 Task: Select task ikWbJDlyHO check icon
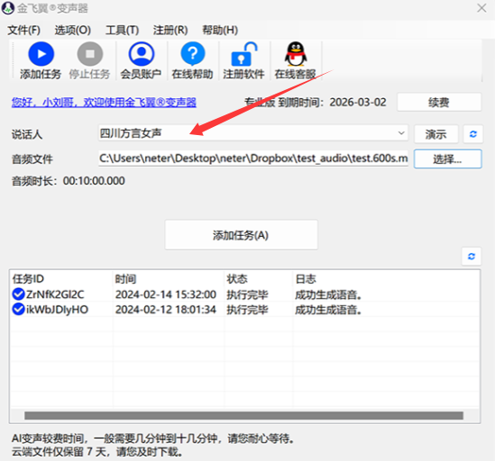[x=18, y=310]
